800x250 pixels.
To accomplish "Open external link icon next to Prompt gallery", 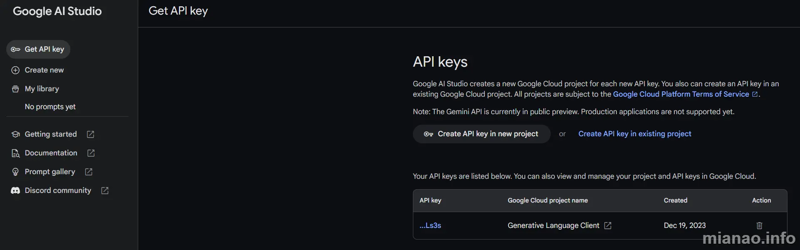I will click(89, 172).
